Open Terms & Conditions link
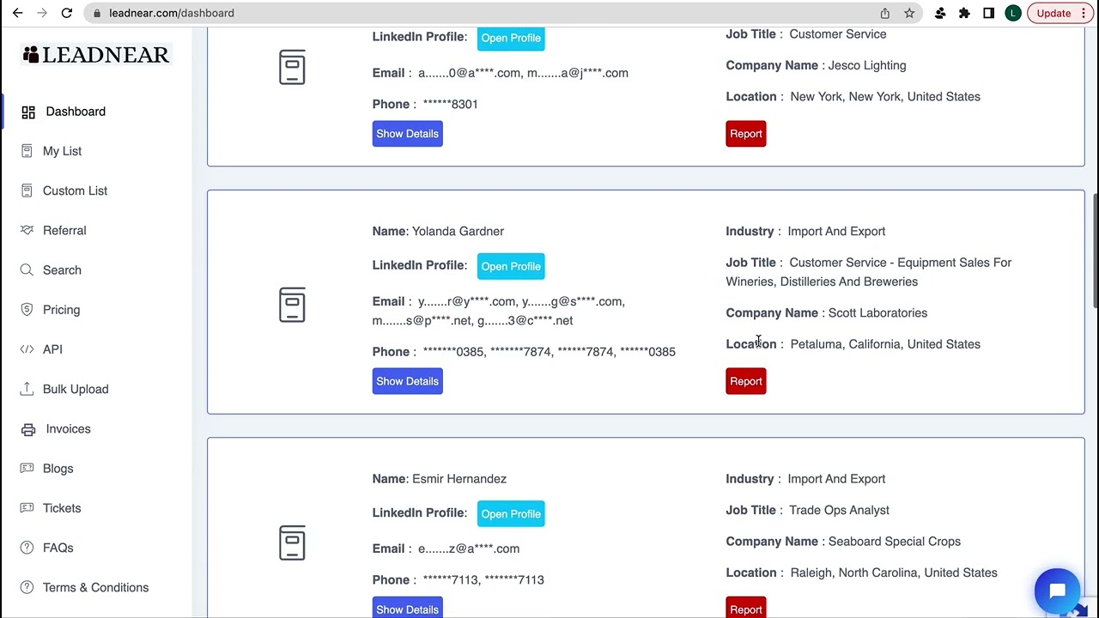 pos(95,587)
